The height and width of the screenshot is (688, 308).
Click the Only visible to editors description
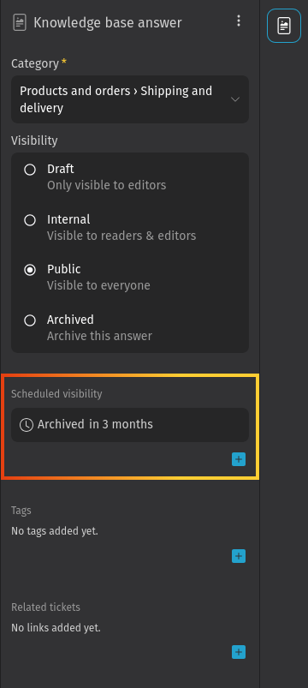tap(106, 185)
